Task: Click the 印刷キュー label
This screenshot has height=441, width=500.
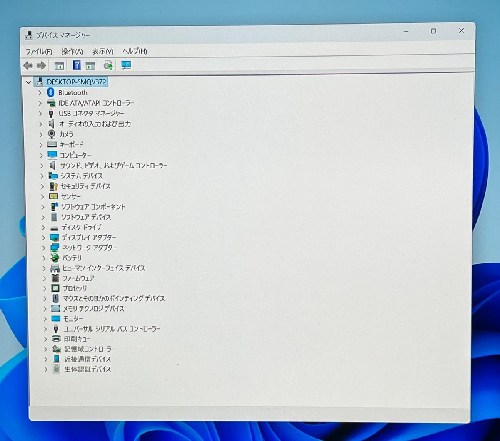Action: tap(77, 339)
